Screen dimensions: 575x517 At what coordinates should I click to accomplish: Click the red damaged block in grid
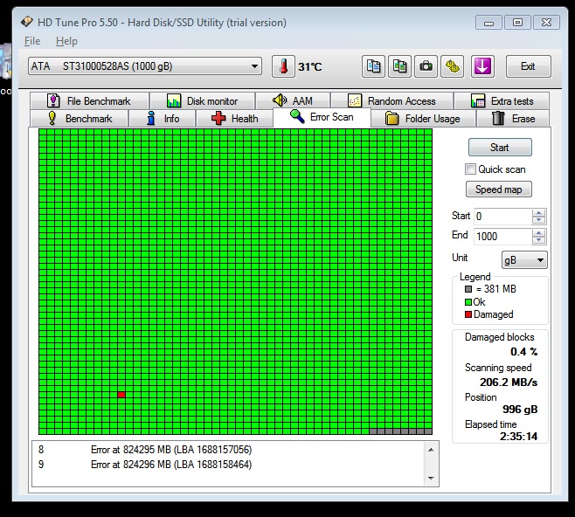121,395
